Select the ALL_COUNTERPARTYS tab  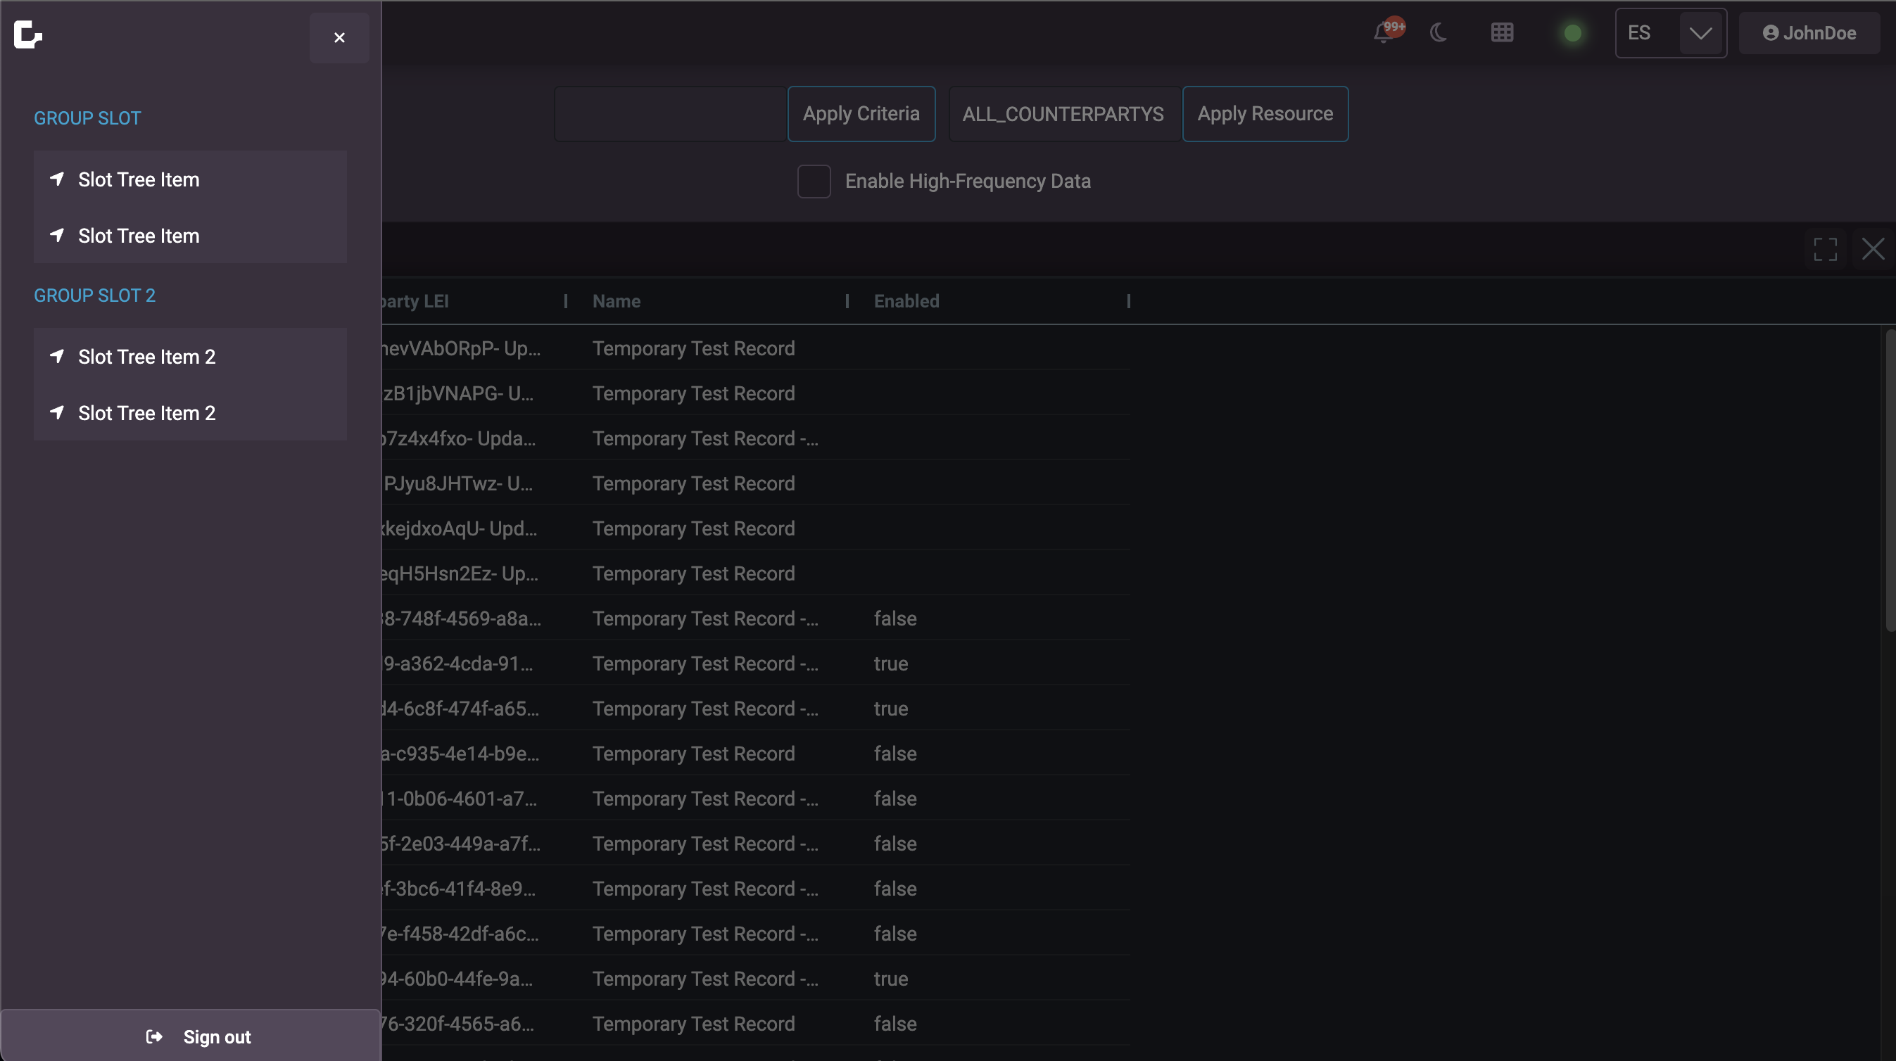pyautogui.click(x=1063, y=113)
